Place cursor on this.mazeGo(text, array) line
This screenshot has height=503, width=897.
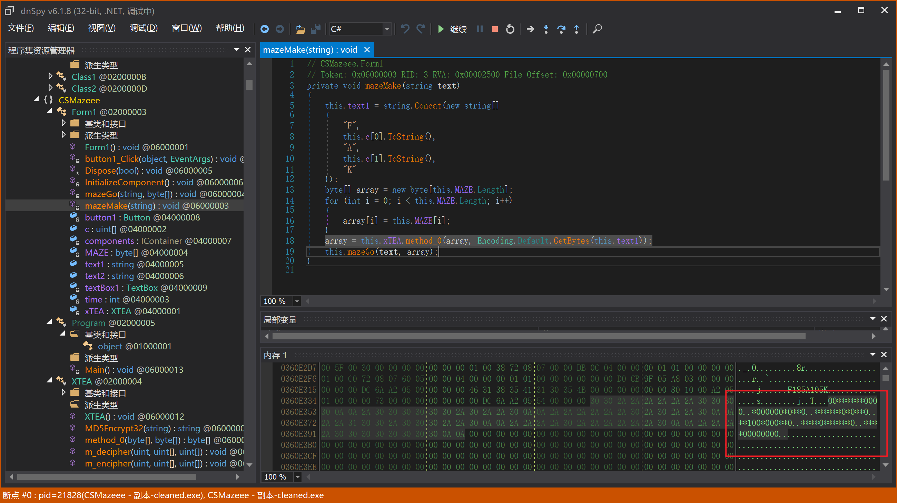click(381, 252)
